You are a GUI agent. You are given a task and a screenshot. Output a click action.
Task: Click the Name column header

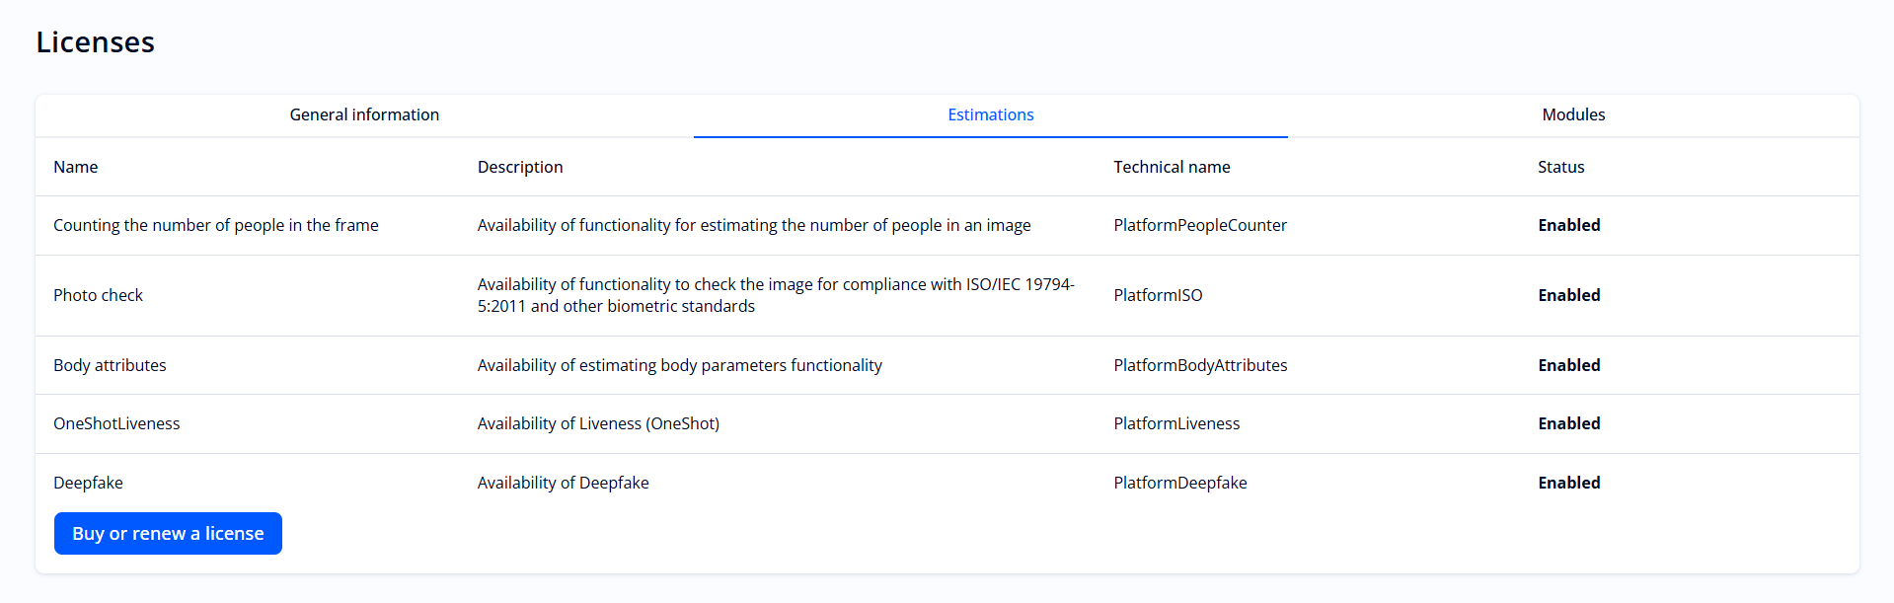[76, 167]
